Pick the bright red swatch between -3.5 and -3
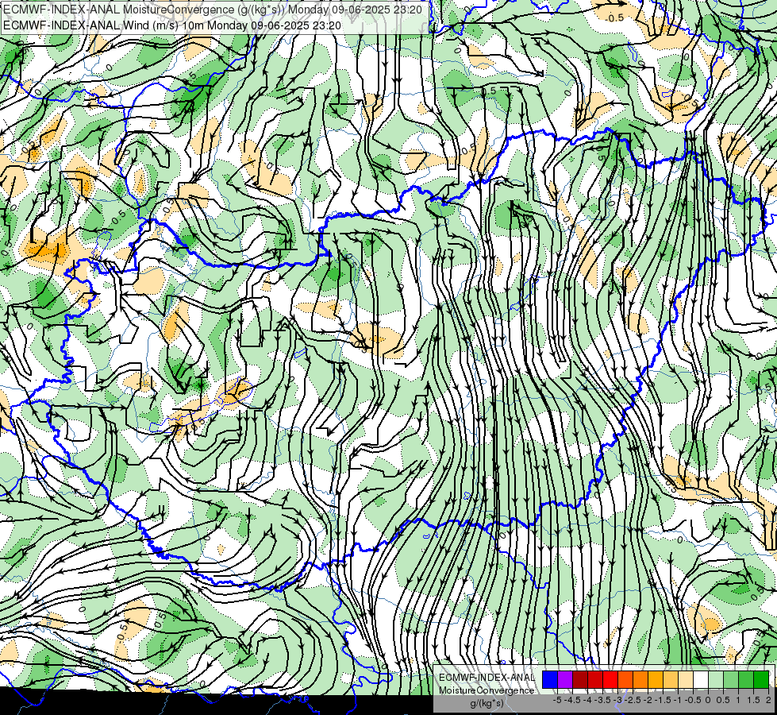 (x=610, y=680)
